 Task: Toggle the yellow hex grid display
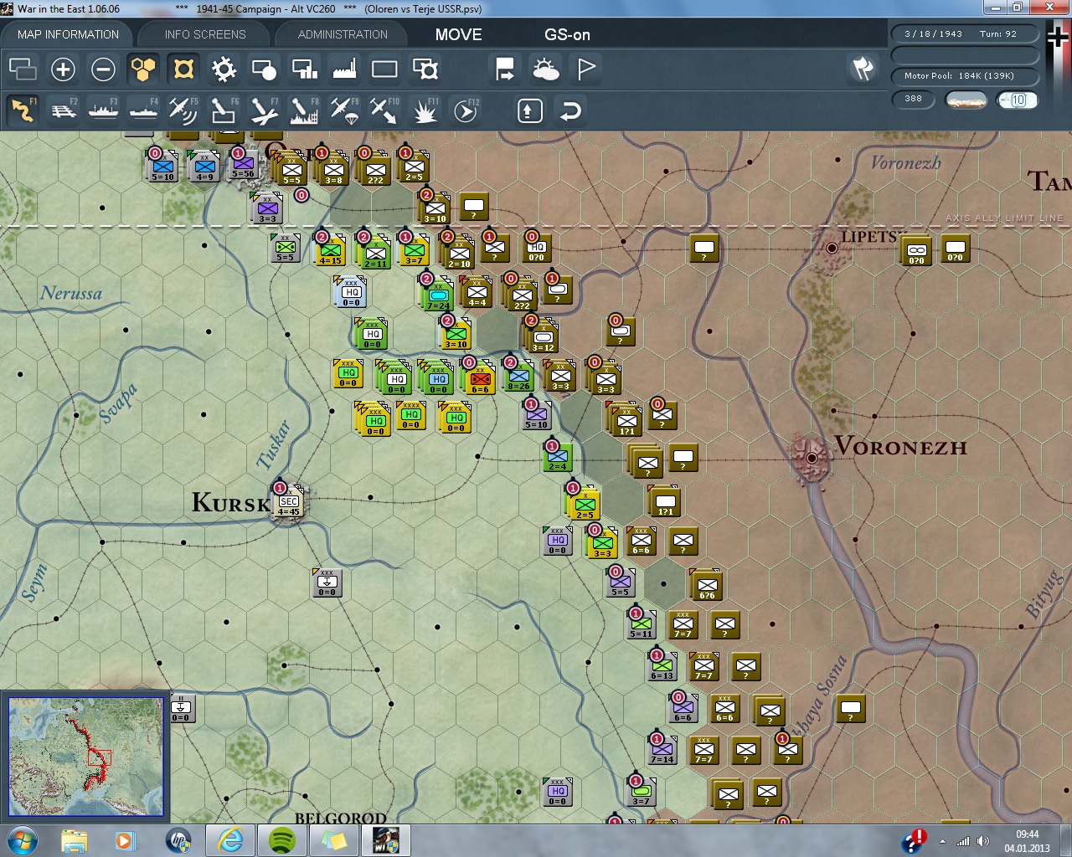143,69
